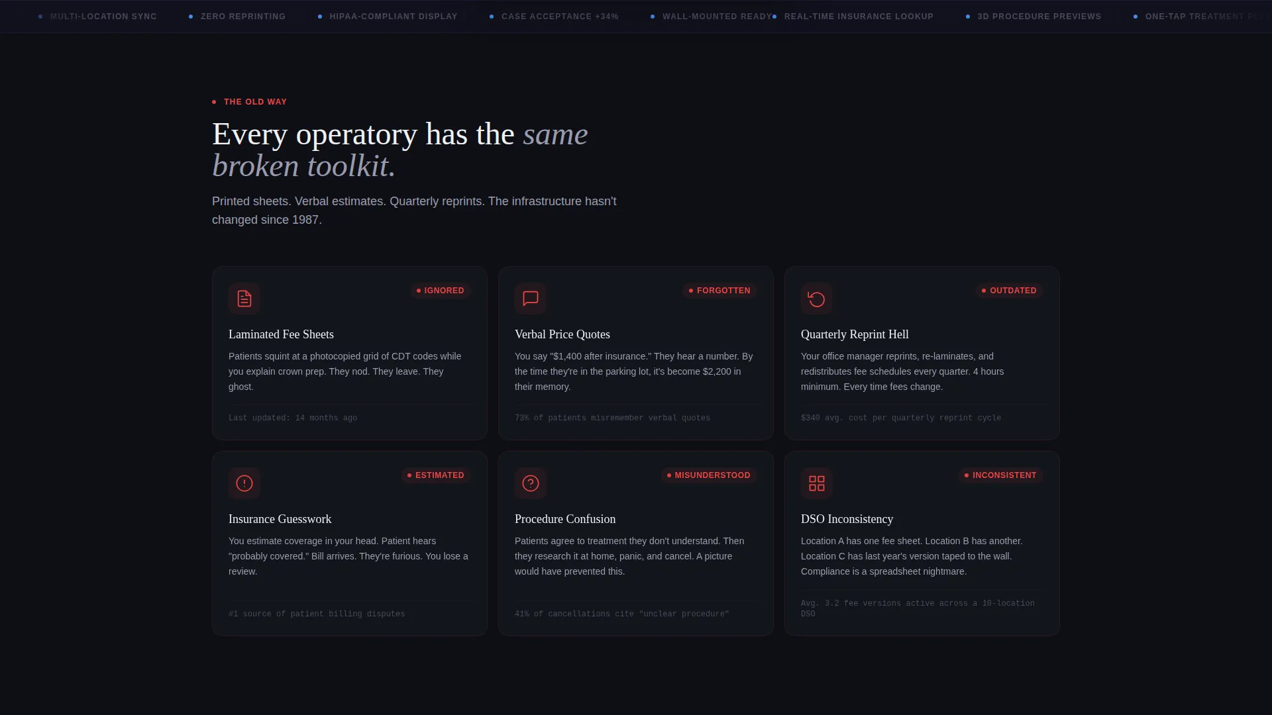Click the question mark icon on Procedure Confusion
This screenshot has width=1272, height=715.
[x=531, y=483]
